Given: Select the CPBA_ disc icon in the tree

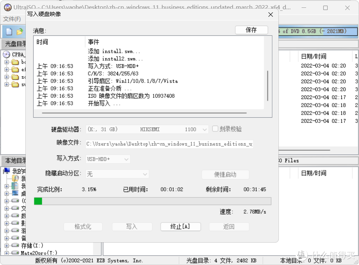Looking at the screenshot, I should pos(6,54).
